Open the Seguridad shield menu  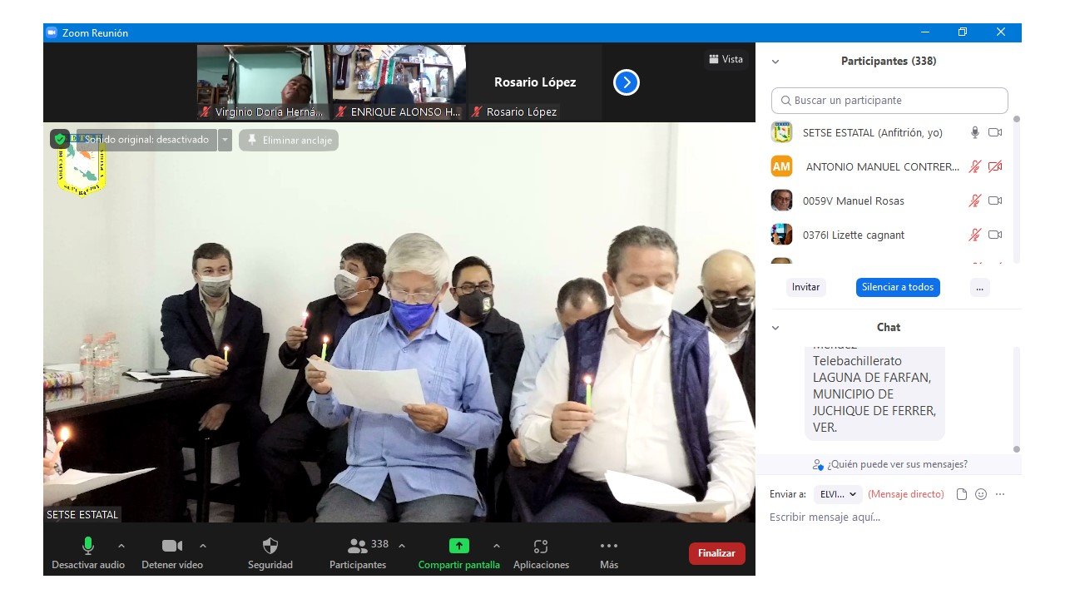click(x=270, y=553)
